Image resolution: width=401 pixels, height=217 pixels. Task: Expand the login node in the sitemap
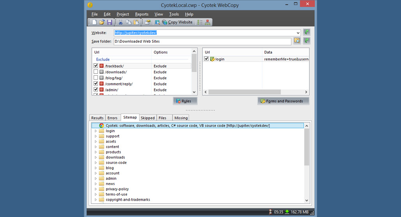tap(96, 131)
